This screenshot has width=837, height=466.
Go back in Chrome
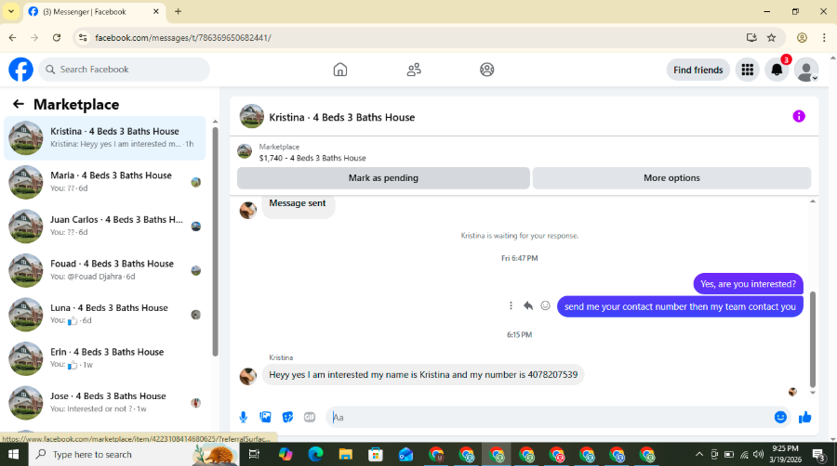coord(13,38)
